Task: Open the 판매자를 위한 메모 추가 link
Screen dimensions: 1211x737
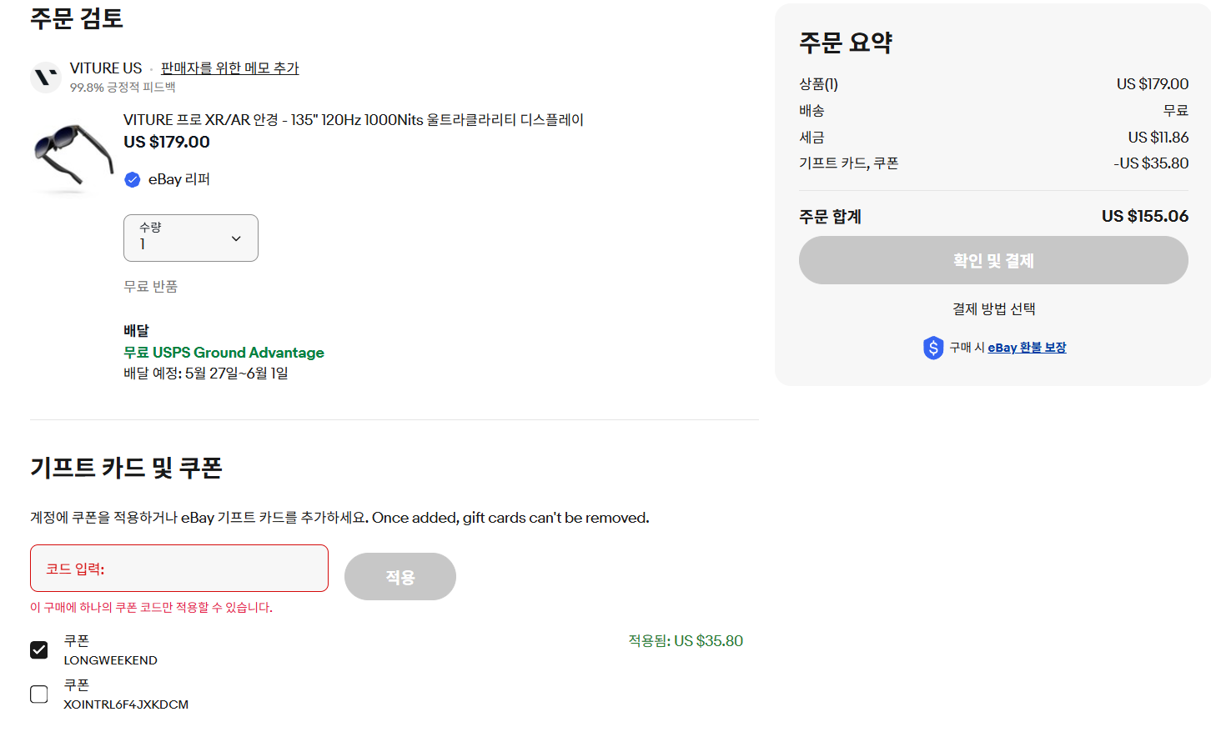Action: tap(229, 68)
